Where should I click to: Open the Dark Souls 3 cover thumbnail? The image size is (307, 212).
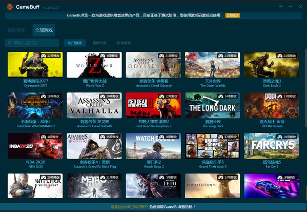272,65
